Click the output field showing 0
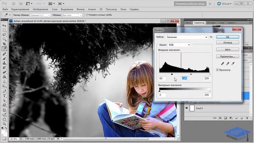The image size is (254, 143). [162, 95]
